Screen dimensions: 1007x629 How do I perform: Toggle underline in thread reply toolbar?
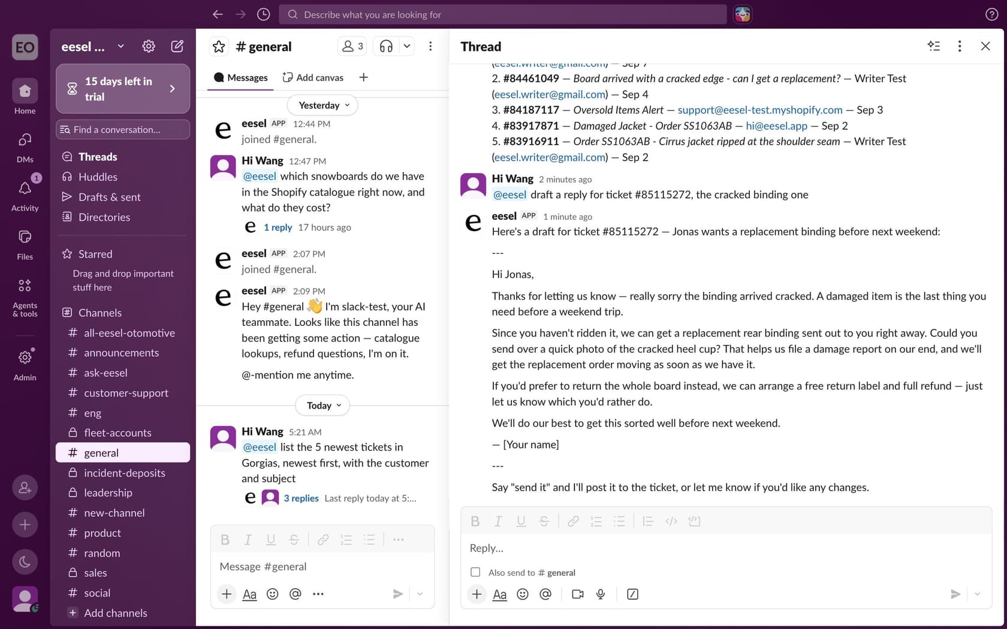(x=521, y=521)
